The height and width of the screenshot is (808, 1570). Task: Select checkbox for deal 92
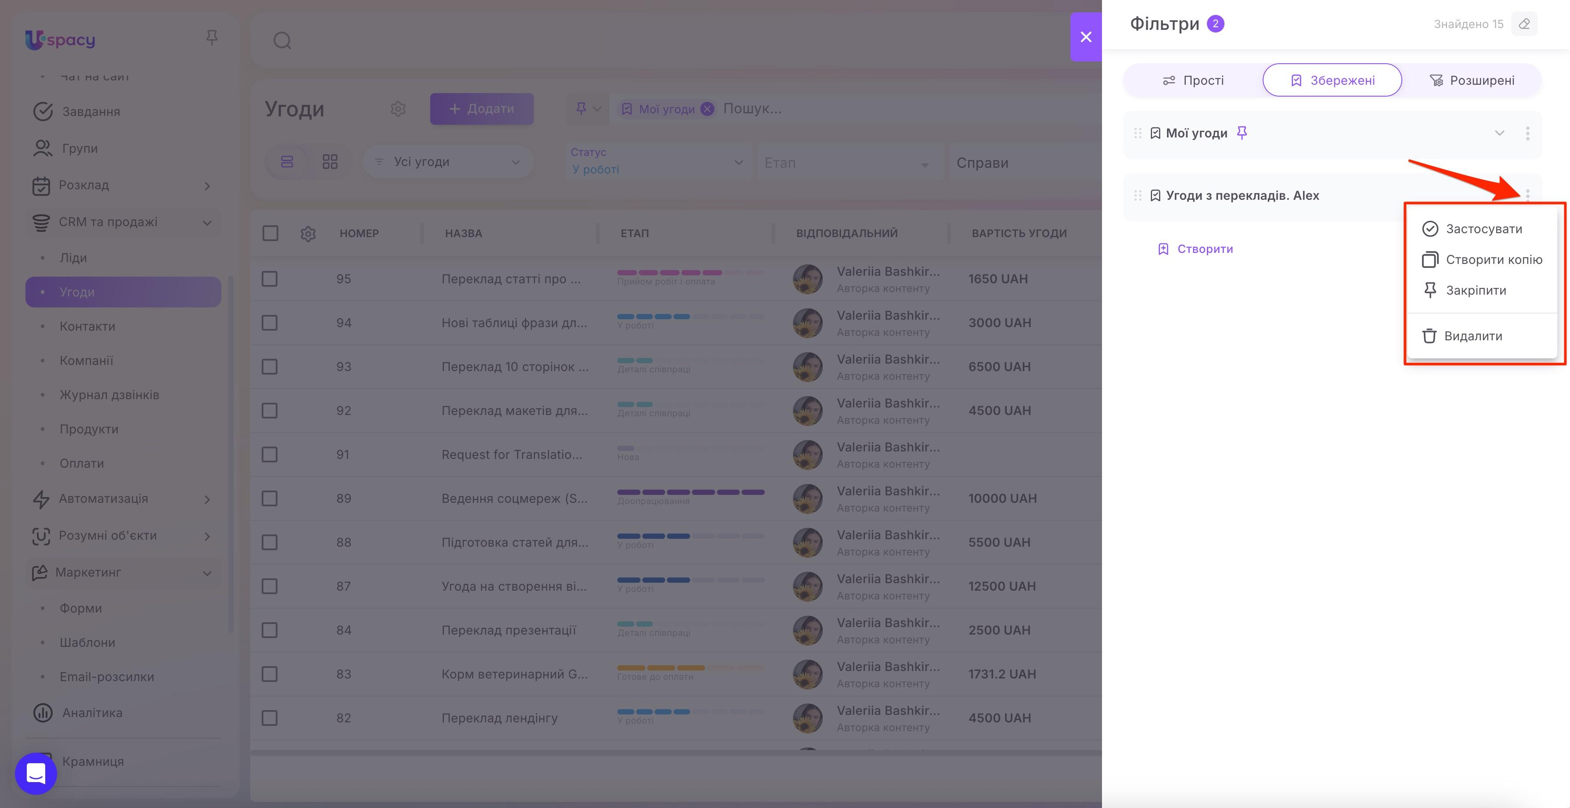pyautogui.click(x=270, y=411)
